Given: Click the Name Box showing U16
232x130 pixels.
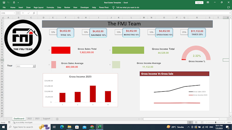Looking at the screenshot, I should (x=7, y=13).
